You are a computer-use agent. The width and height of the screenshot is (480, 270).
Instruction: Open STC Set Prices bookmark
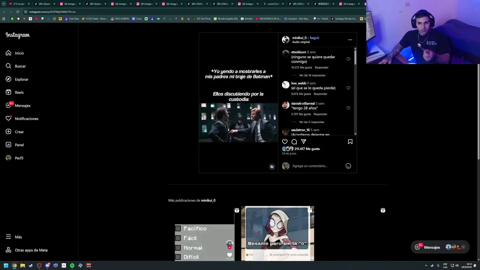[202, 19]
